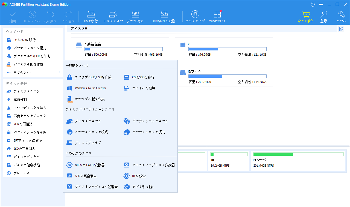This screenshot has height=207, width=350.
Task: Click the 元に戻す undo arrow
Action: pyautogui.click(x=50, y=17)
